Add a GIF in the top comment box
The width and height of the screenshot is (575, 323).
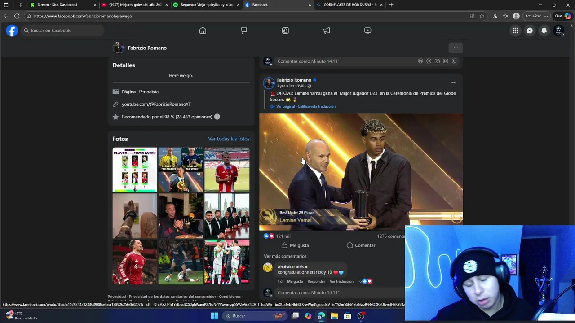point(446,61)
